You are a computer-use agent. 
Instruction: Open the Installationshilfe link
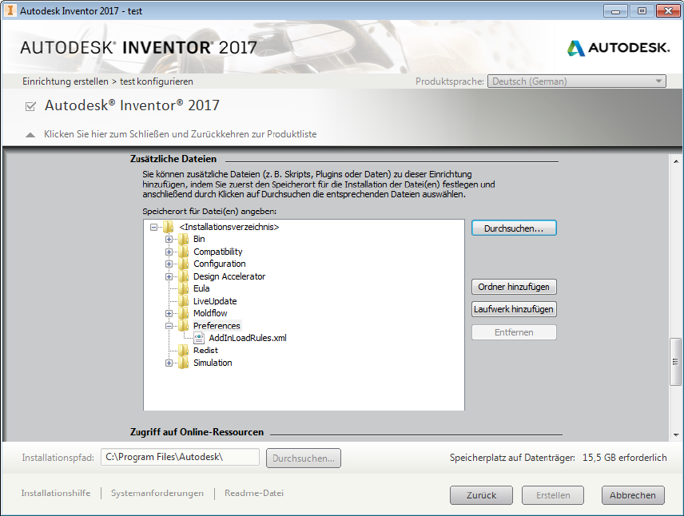tap(56, 493)
